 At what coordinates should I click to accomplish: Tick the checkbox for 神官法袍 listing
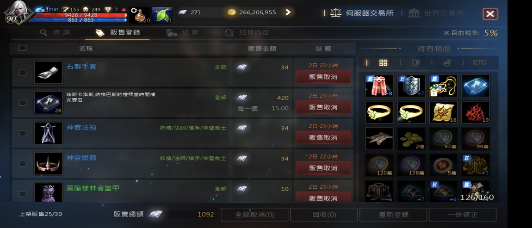coord(22,133)
